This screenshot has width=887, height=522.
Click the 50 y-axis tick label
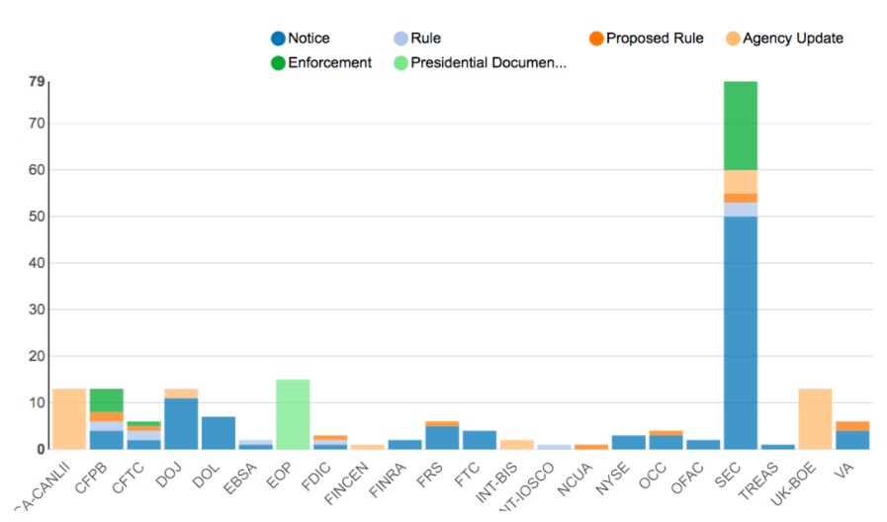coord(37,217)
